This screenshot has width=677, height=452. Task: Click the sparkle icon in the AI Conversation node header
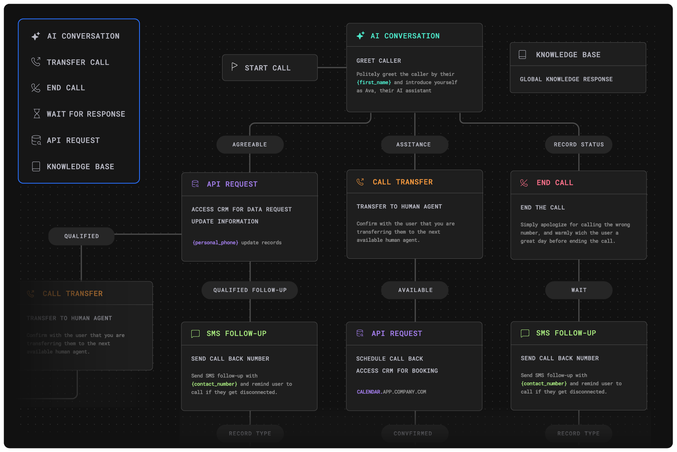coord(360,36)
